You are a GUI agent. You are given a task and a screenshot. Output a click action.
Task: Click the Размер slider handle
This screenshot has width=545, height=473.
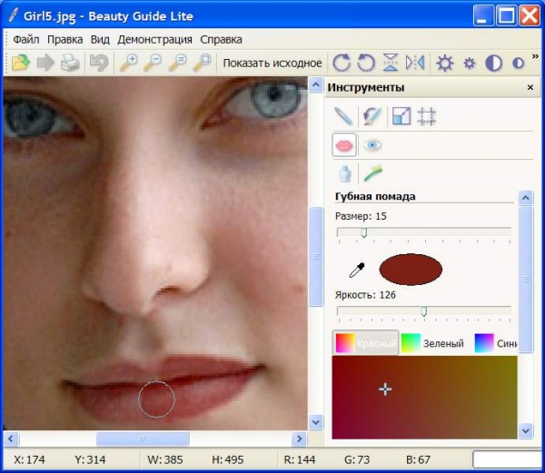click(363, 233)
